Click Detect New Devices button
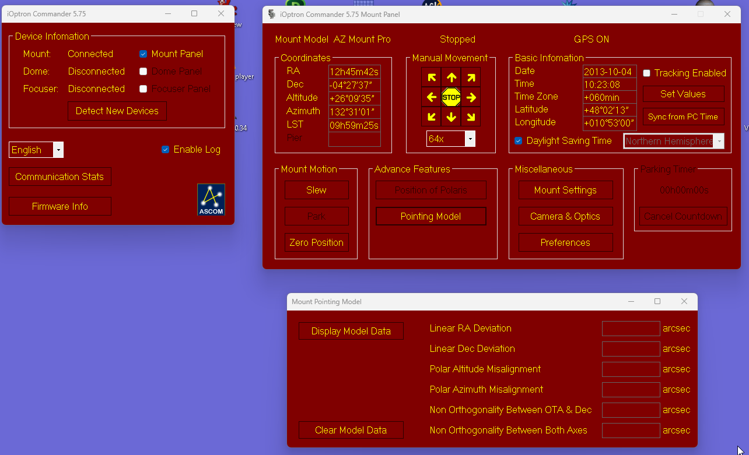 (x=117, y=111)
